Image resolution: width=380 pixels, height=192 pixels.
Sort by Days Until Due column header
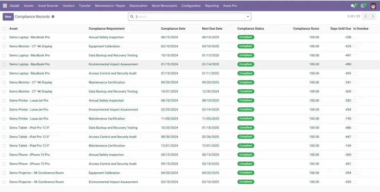[341, 29]
